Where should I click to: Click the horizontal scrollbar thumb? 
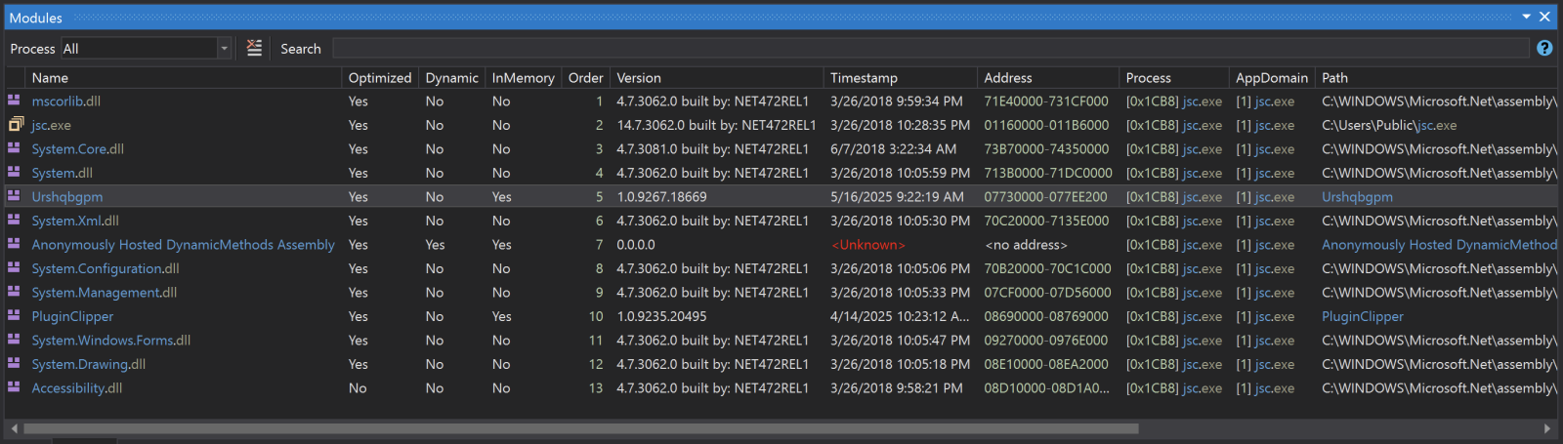[580, 428]
